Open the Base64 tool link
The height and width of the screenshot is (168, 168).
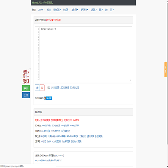tap(49, 141)
